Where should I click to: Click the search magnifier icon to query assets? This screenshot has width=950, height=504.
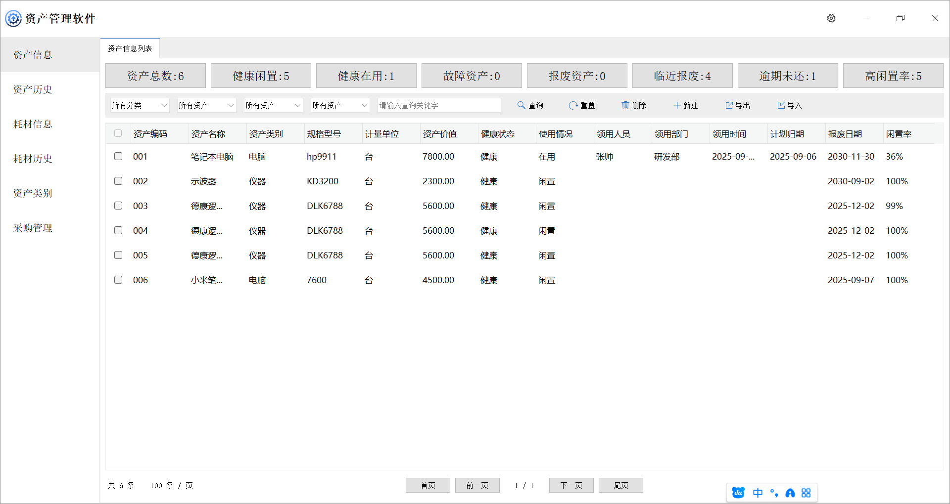(x=521, y=105)
